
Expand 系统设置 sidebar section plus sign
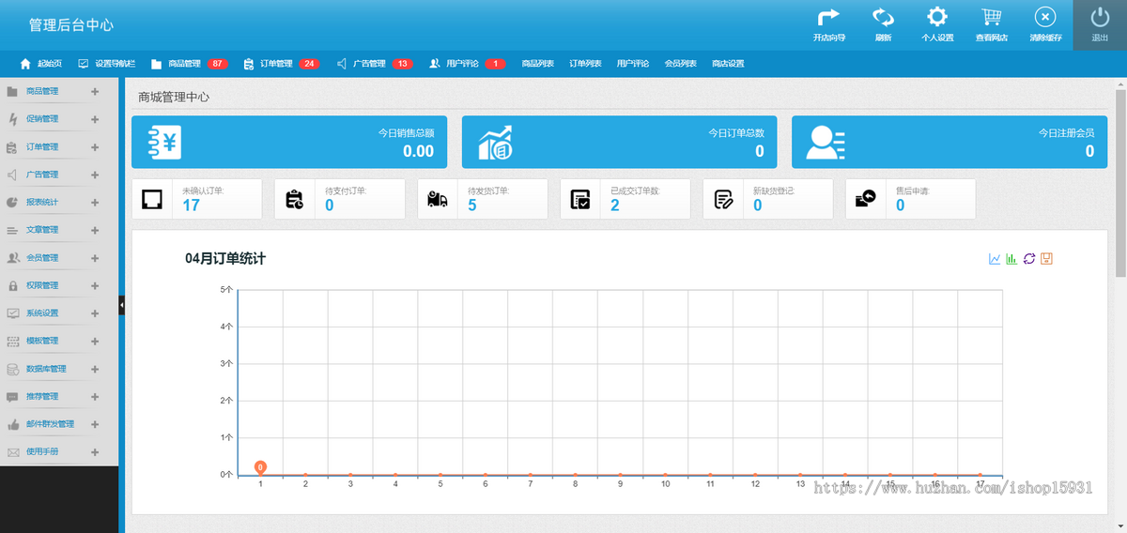tap(95, 313)
